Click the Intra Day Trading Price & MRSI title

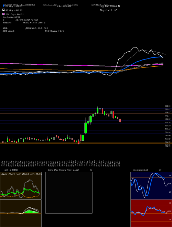(70, 170)
